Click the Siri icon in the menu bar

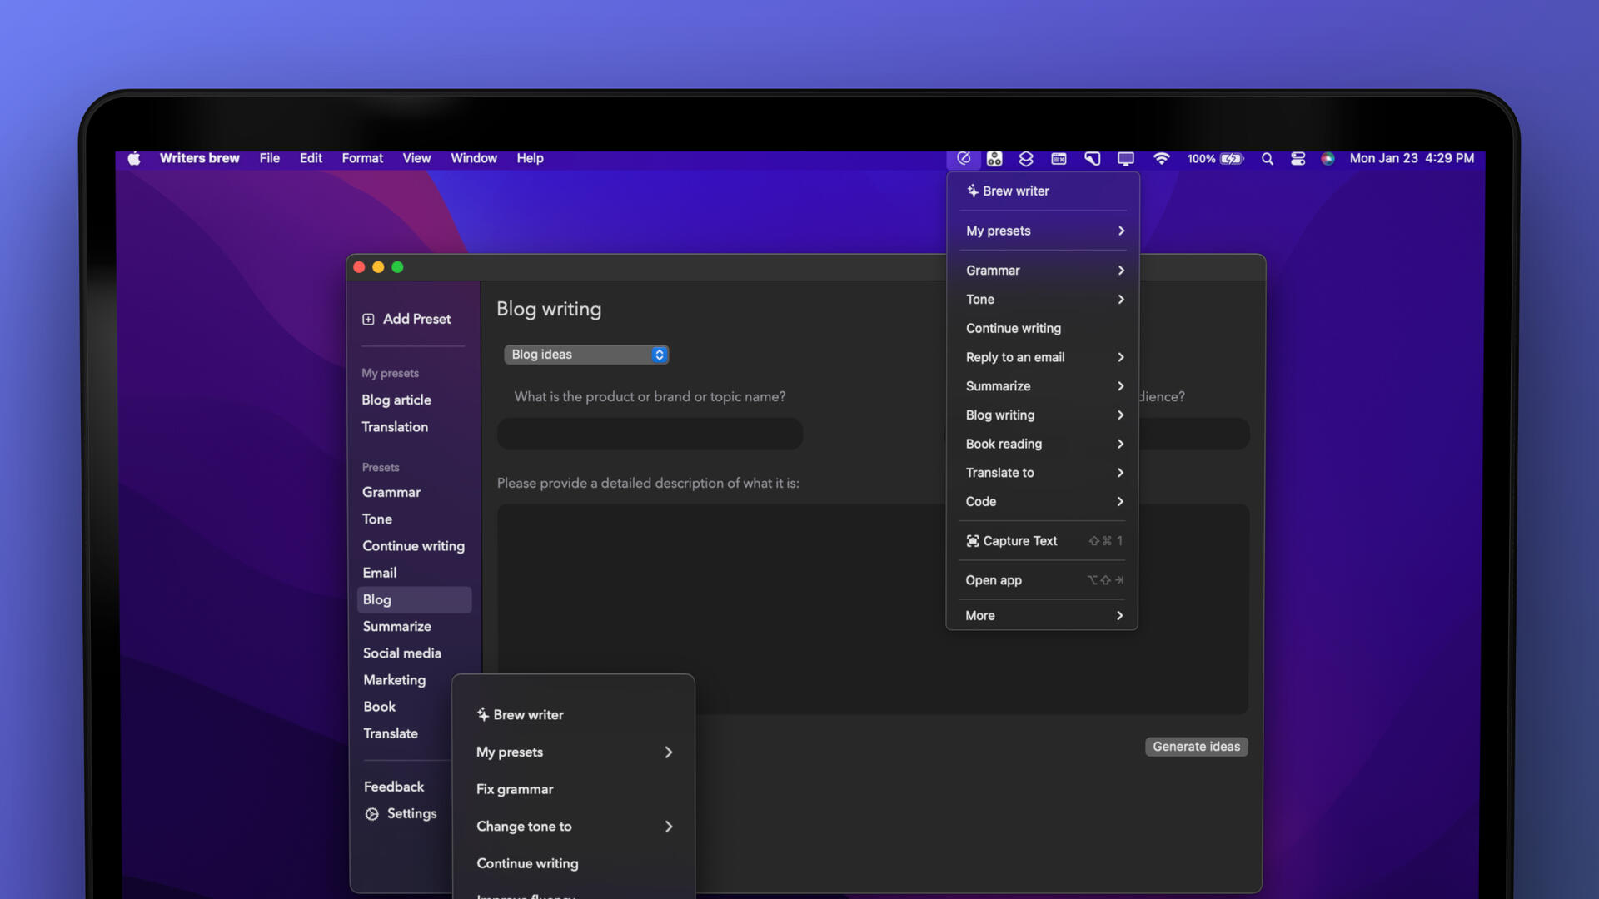click(1328, 159)
